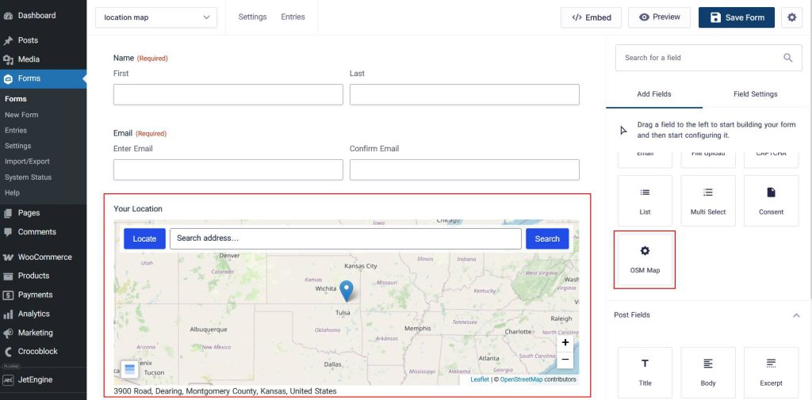Open System Status submenu item
The image size is (812, 400).
point(28,177)
